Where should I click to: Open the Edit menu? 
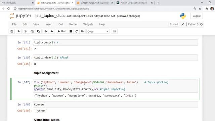[25, 24]
